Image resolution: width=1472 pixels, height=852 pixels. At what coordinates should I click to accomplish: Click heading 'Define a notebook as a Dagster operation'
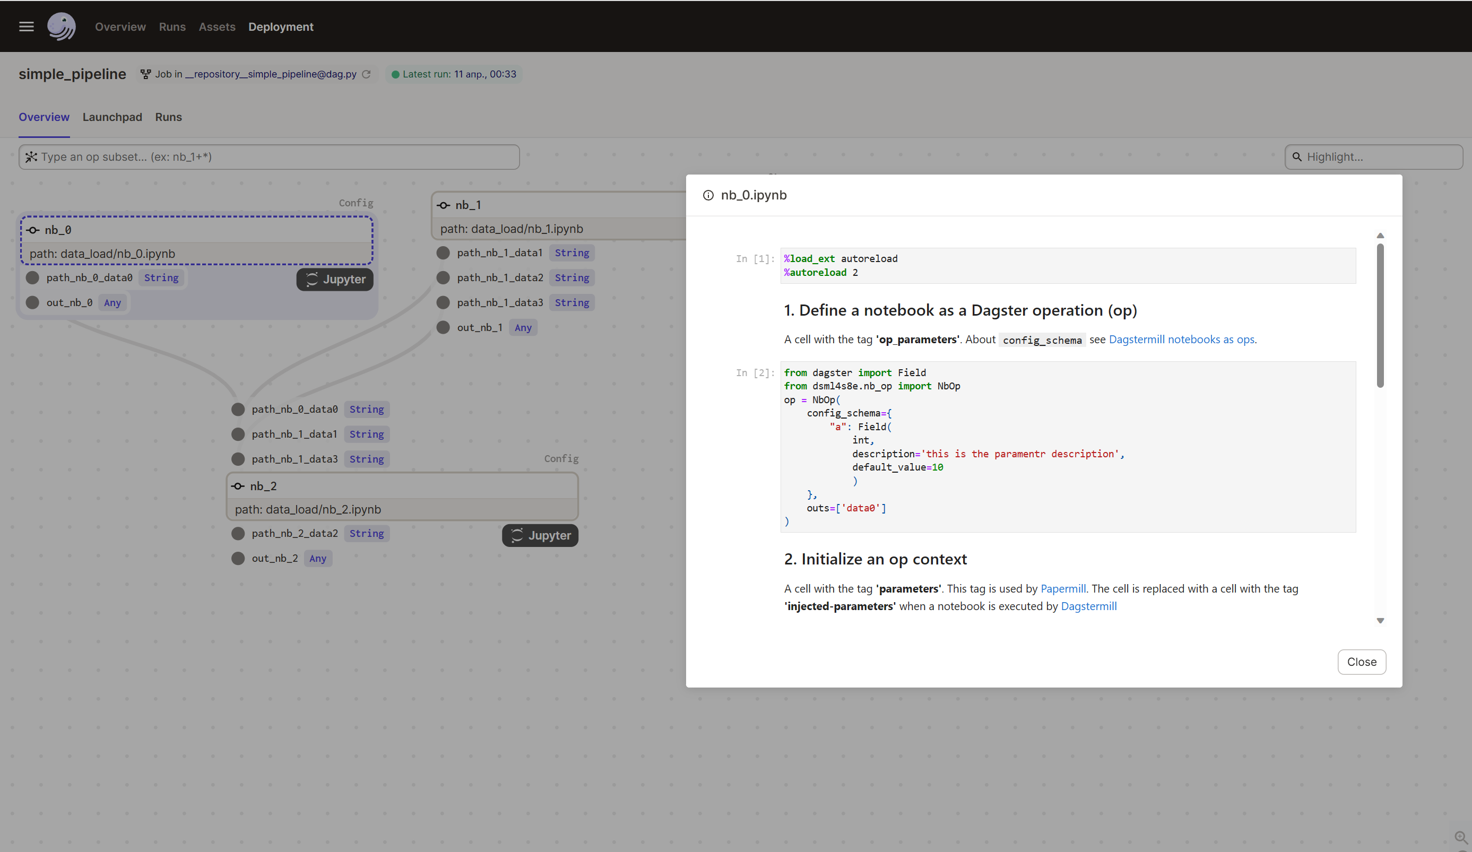click(x=960, y=310)
